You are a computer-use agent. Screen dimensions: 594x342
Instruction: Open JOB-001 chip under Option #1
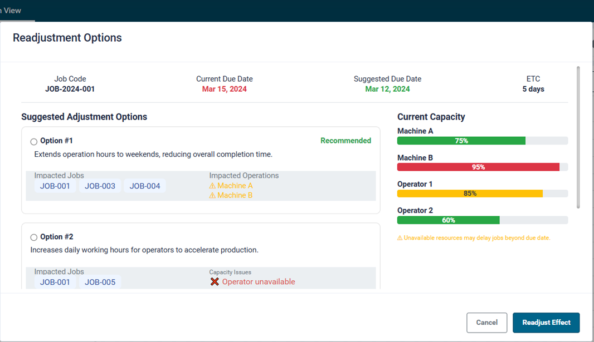coord(55,186)
